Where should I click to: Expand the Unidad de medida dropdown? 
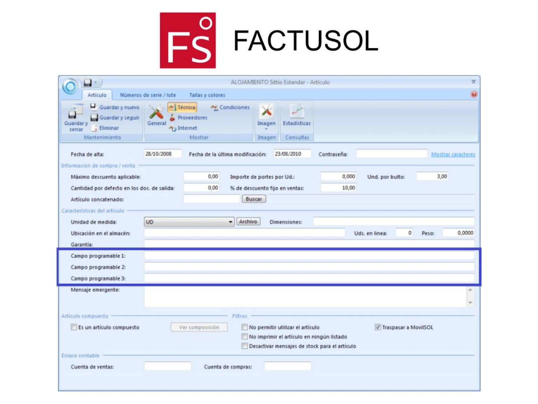pos(230,222)
